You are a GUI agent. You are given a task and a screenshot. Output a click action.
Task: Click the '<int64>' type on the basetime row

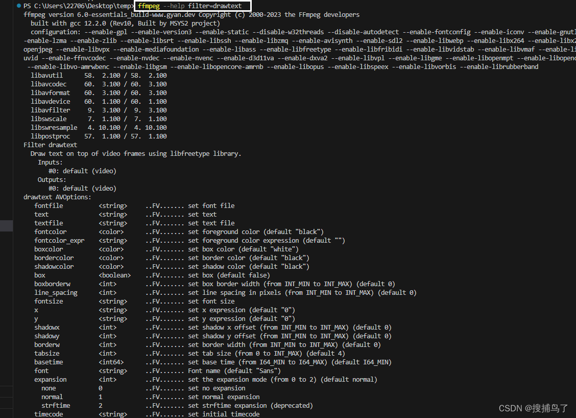[111, 362]
